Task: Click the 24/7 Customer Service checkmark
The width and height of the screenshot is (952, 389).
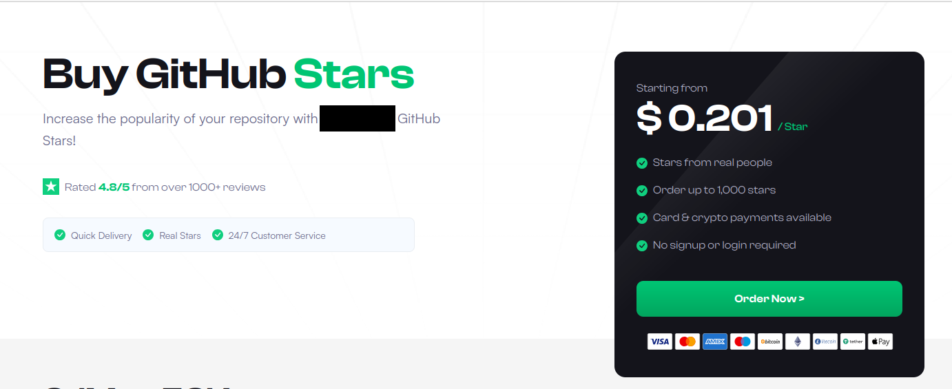Action: point(218,235)
